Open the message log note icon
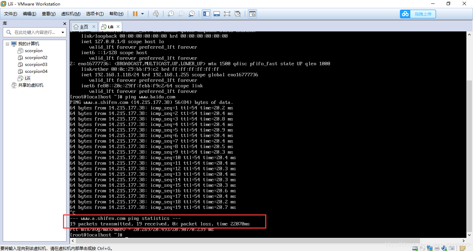Viewport: 473px width, 251px height. tap(462, 248)
